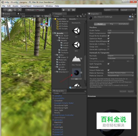Image resolution: width=138 pixels, height=136 pixels.
Task: Toggle Import BlendShapes checkbox
Action: 108,41
